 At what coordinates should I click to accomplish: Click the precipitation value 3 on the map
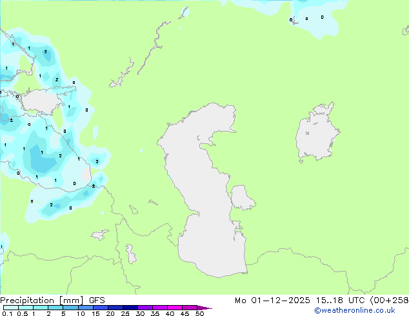(45, 52)
